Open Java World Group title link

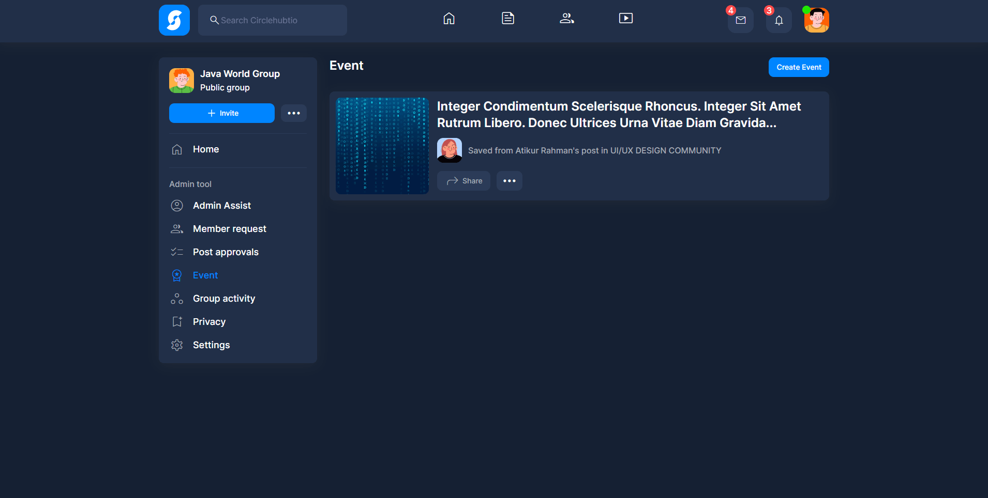[240, 74]
